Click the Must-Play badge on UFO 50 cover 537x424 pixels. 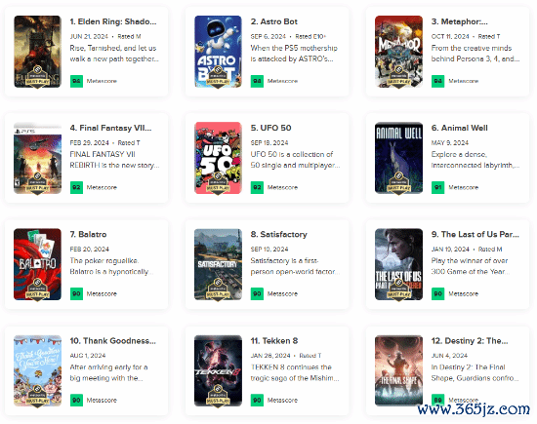pos(218,183)
